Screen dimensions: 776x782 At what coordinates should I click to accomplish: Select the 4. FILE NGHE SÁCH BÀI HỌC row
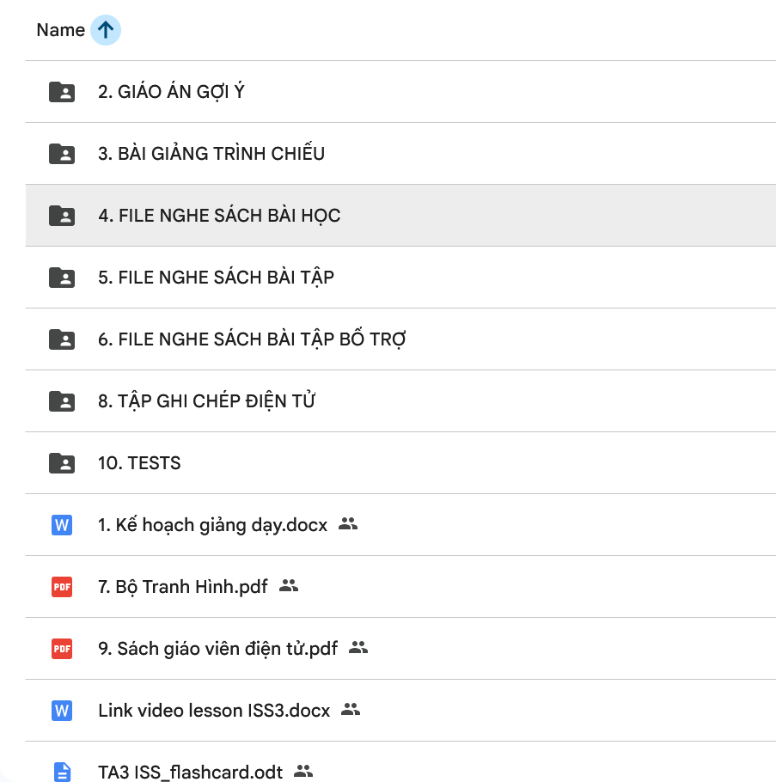point(219,216)
